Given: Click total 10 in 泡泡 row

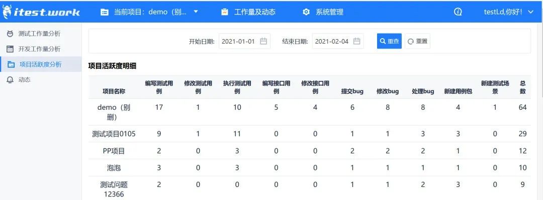Looking at the screenshot, I should [523, 168].
